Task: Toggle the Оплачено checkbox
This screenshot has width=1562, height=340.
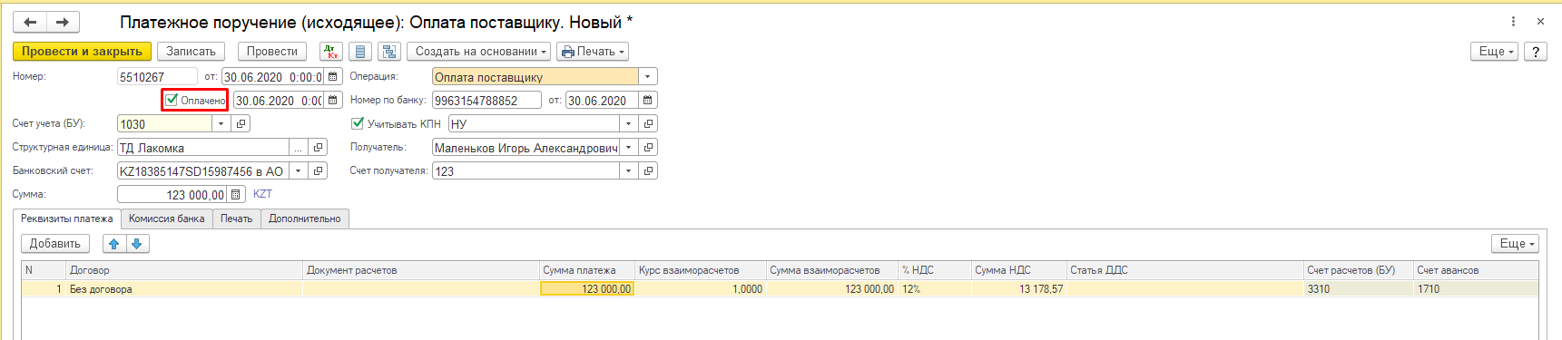Action: click(x=172, y=100)
